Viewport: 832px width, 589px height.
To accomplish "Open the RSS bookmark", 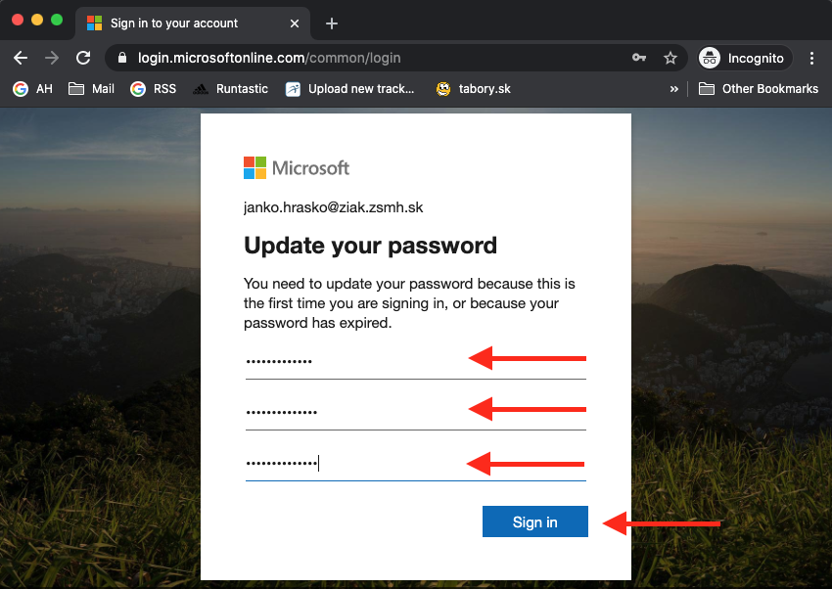I will pyautogui.click(x=154, y=89).
